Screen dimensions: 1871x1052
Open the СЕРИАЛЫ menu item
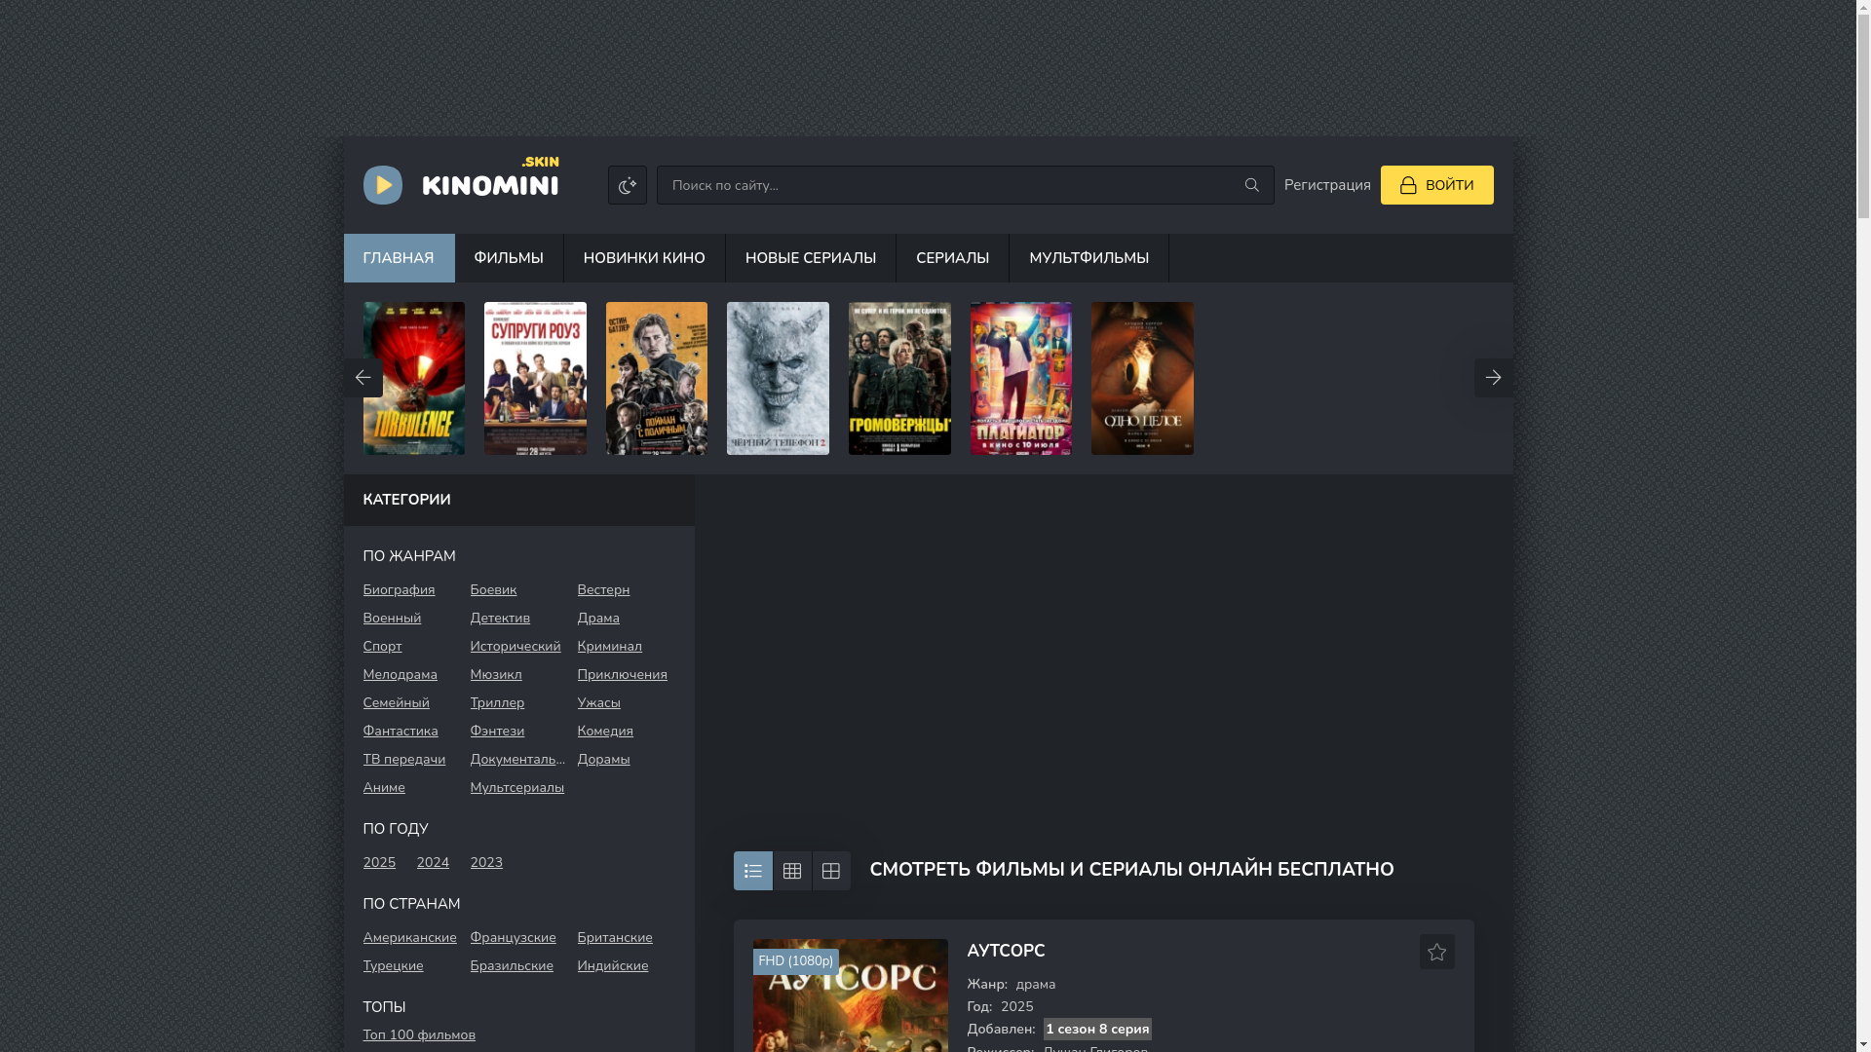(x=952, y=258)
